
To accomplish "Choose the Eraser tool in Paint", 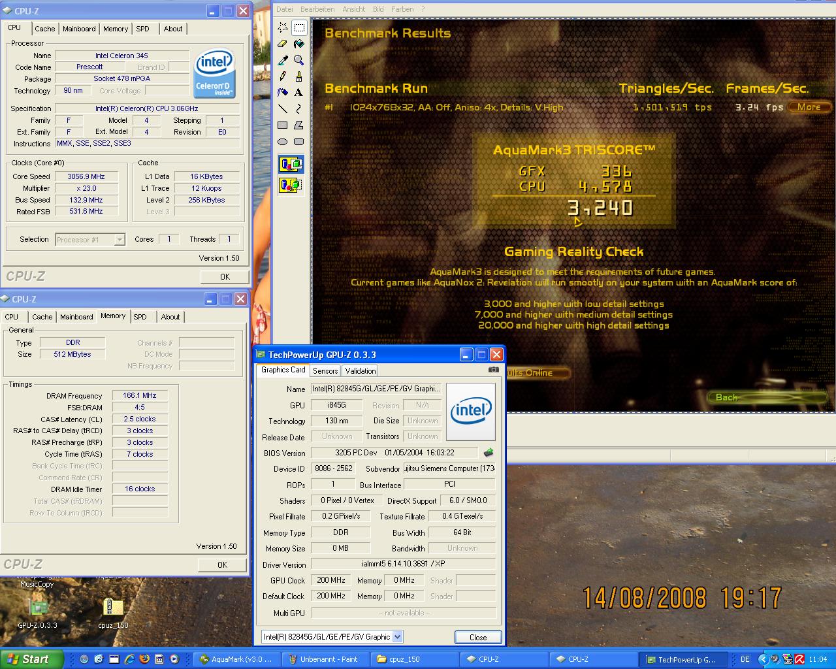I will click(x=283, y=44).
